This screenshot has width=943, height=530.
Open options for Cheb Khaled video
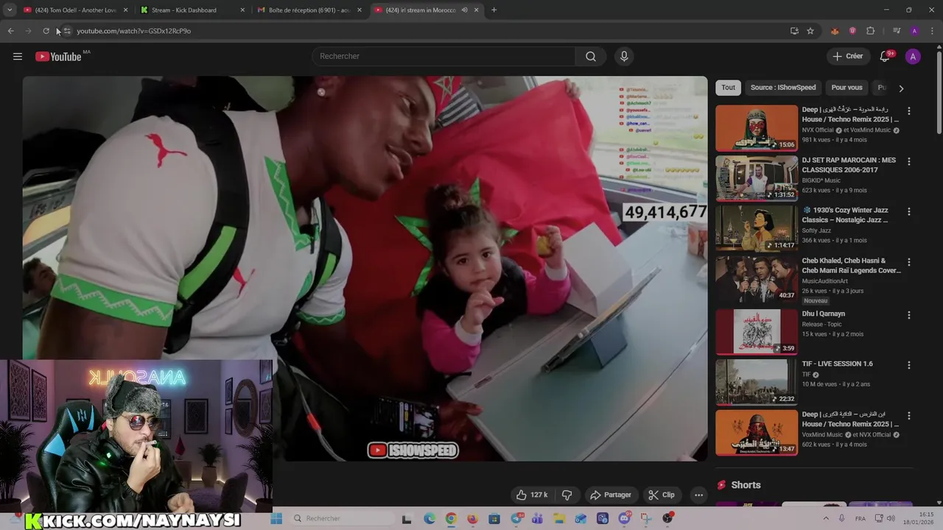point(908,262)
